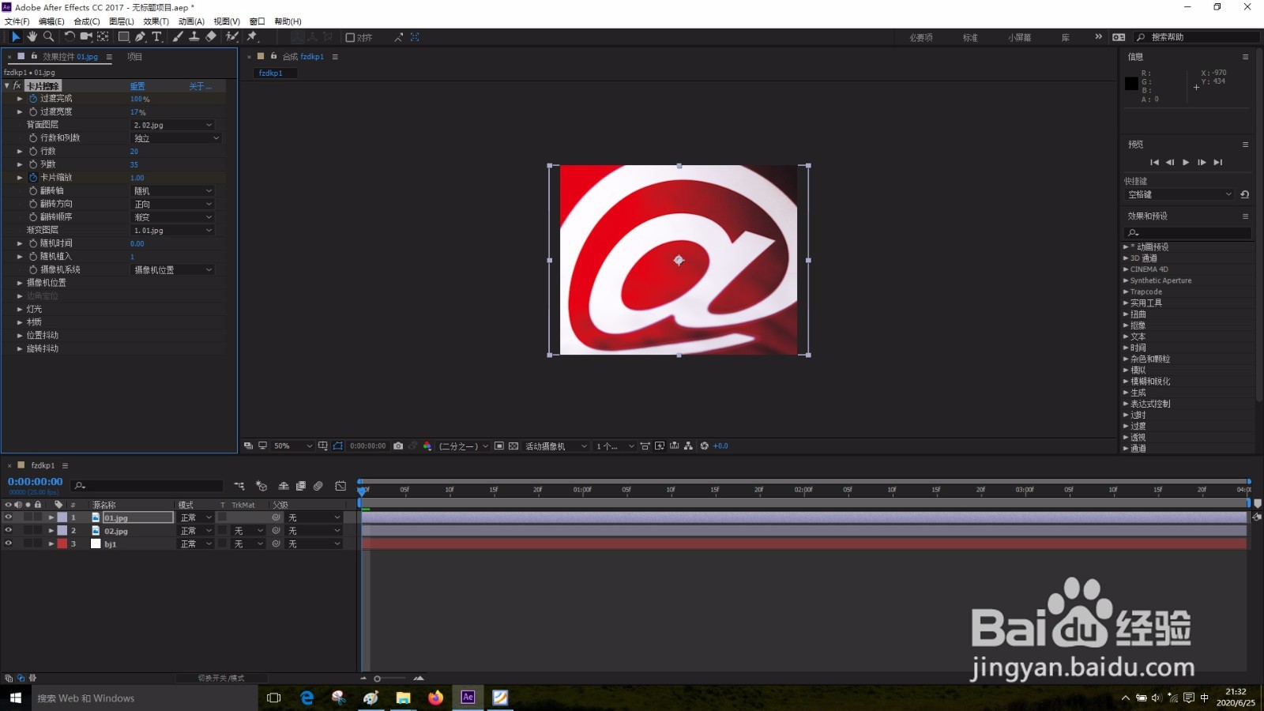Click the 关于 about link for effect

pos(200,86)
